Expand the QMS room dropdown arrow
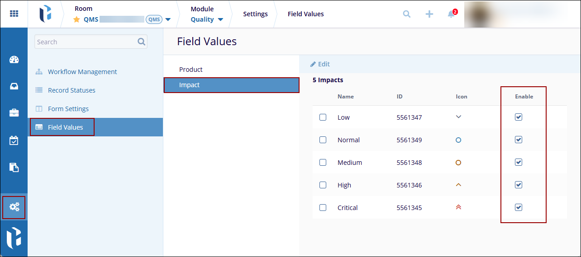This screenshot has height=257, width=581. pyautogui.click(x=168, y=20)
